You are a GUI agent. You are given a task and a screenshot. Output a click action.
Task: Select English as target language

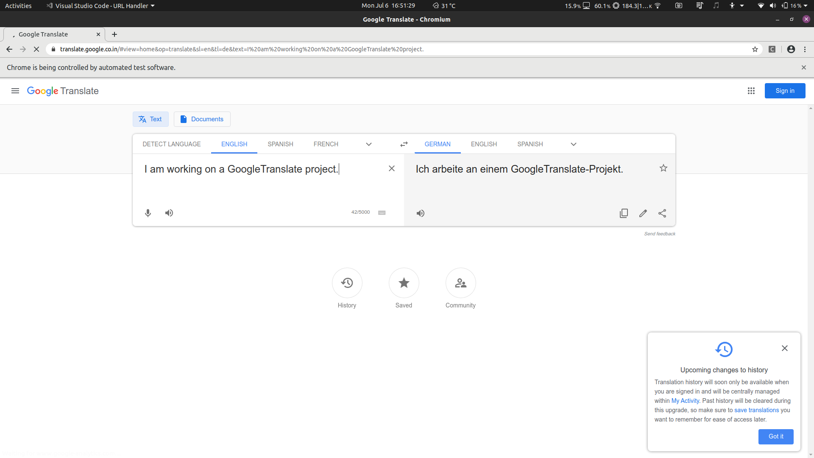tap(484, 144)
